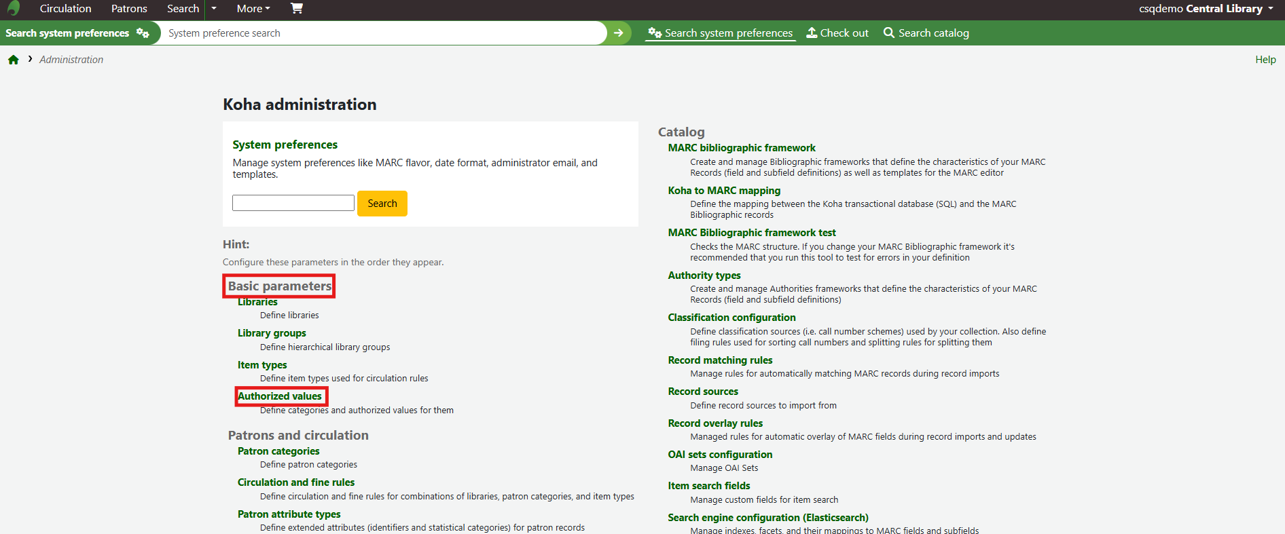
Task: Open OAI sets configuration link
Action: [720, 455]
